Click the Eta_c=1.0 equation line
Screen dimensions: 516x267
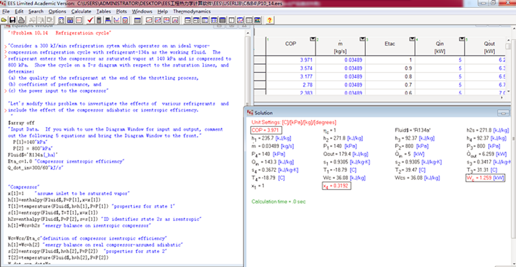(65, 161)
